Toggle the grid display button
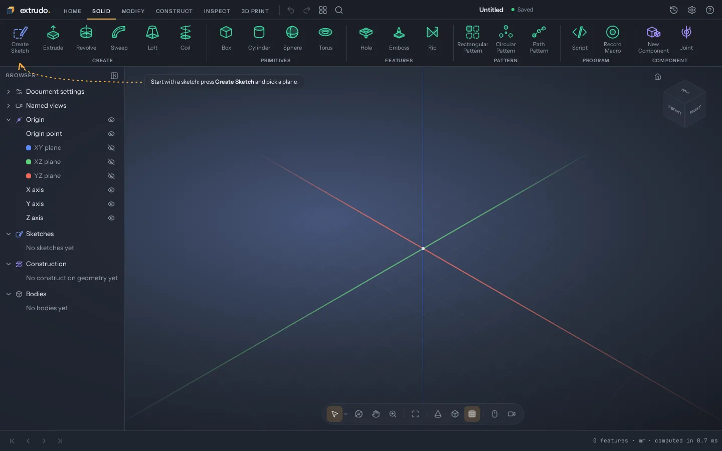The image size is (722, 451). click(x=472, y=414)
